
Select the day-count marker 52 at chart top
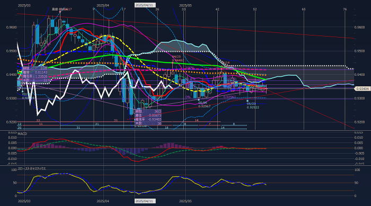[255, 9]
